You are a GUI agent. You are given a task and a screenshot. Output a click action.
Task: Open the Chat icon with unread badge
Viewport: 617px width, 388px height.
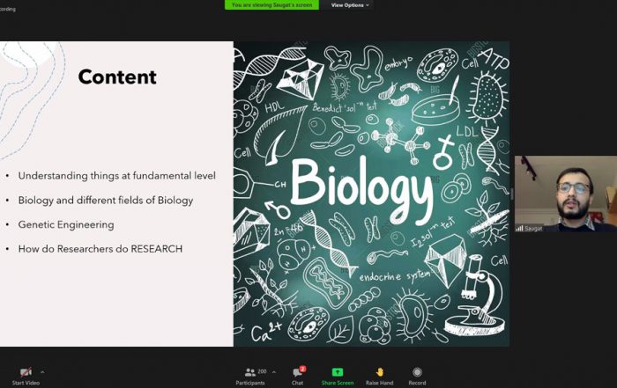point(298,372)
